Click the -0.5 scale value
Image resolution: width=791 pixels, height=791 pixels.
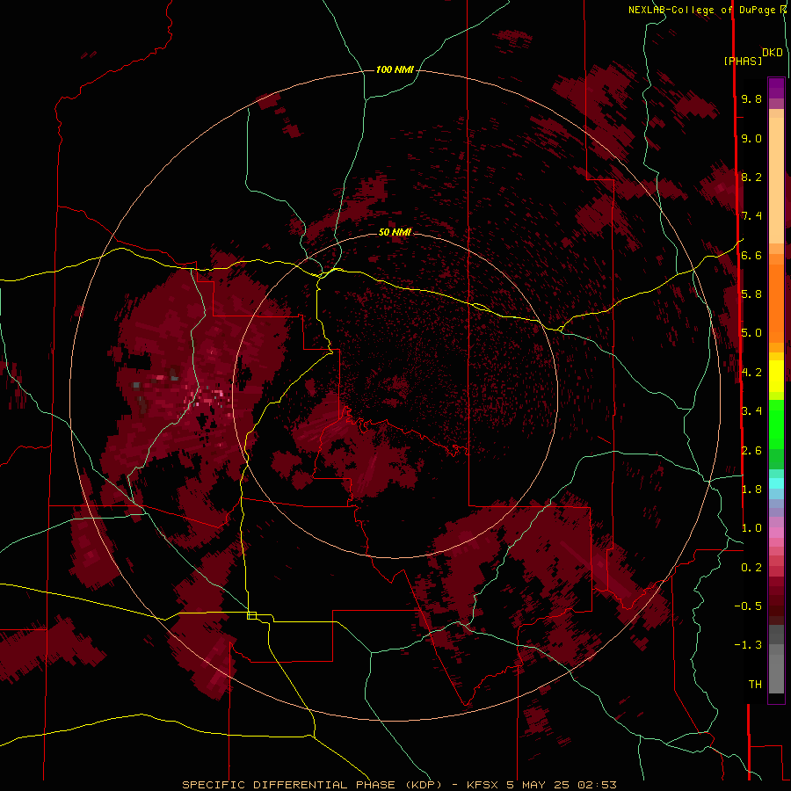tap(748, 606)
